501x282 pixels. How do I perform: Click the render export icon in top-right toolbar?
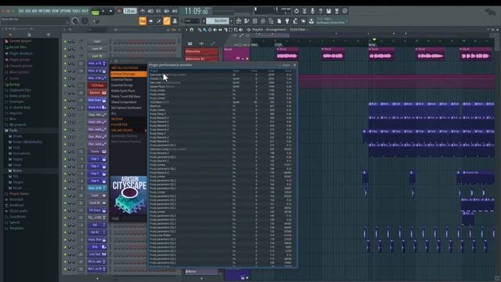(x=337, y=11)
